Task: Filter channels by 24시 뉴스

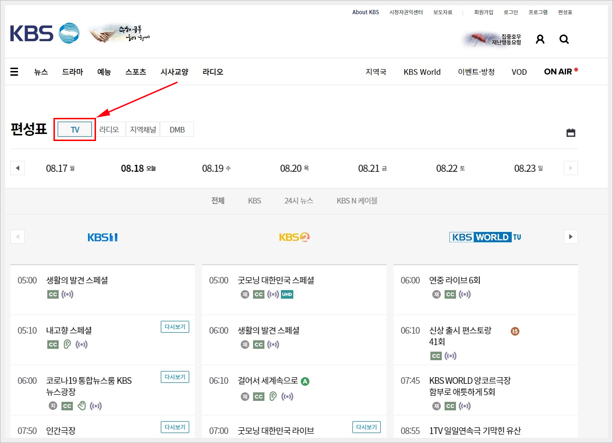Action: (x=298, y=201)
